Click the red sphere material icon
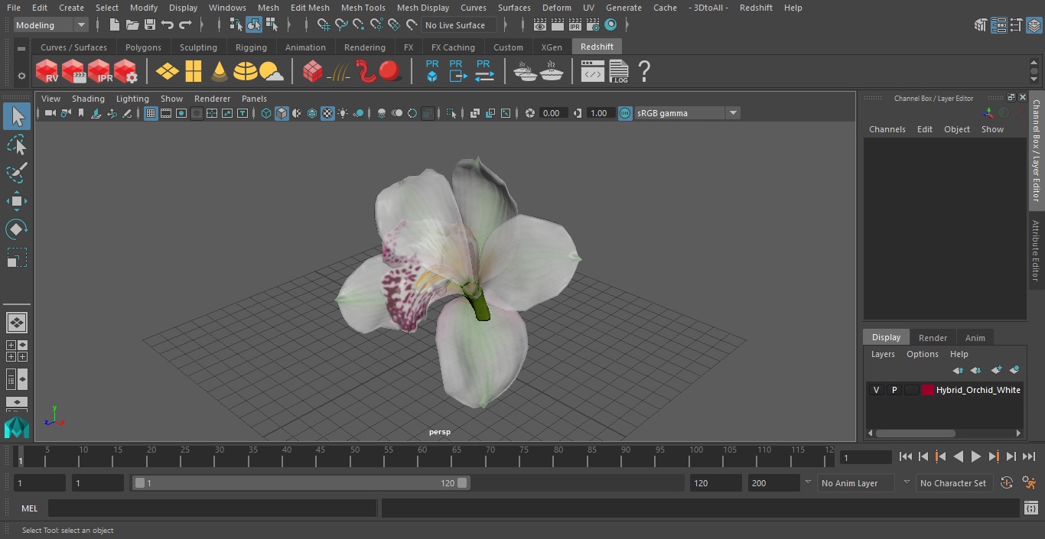The width and height of the screenshot is (1045, 539). tap(390, 72)
